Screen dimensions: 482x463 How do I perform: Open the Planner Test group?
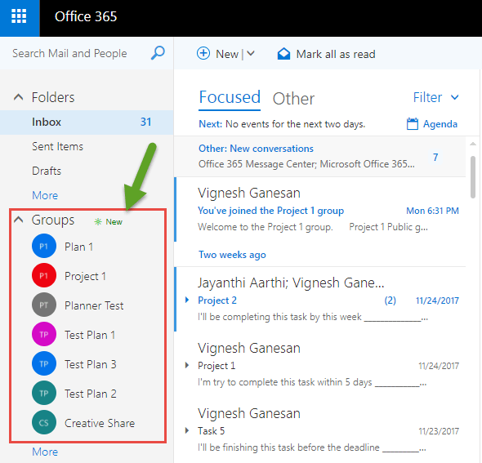point(94,305)
